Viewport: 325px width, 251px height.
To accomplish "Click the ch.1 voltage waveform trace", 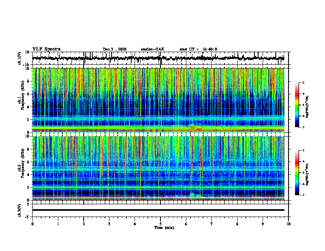I will click(158, 58).
